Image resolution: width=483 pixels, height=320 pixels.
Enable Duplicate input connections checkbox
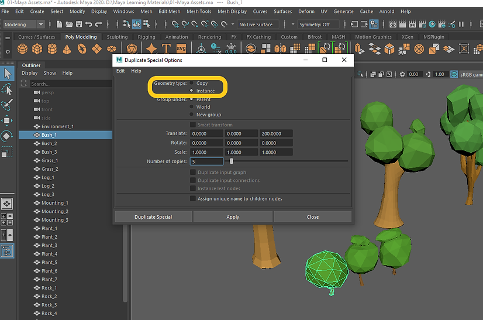(x=193, y=180)
